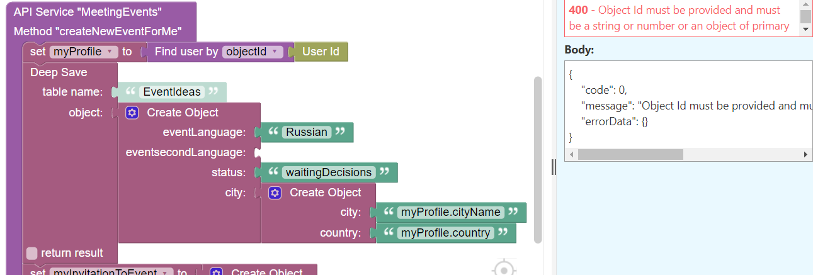This screenshot has width=813, height=275.
Task: Edit the waitingDecisions status text value
Action: pyautogui.click(x=329, y=172)
